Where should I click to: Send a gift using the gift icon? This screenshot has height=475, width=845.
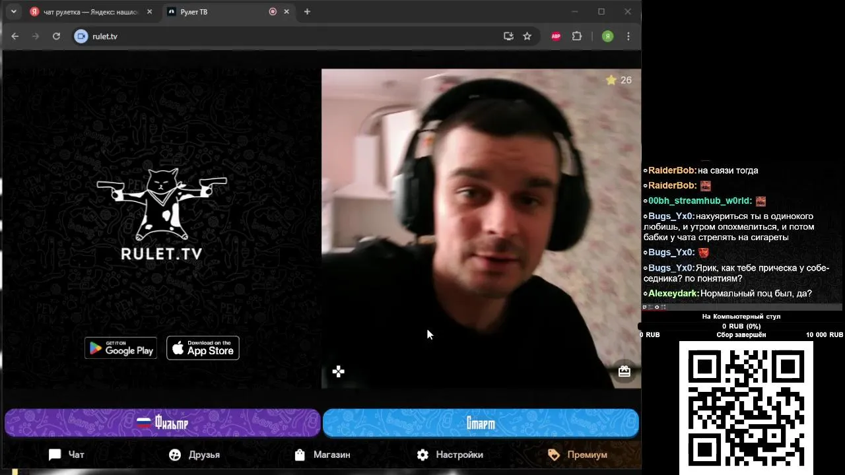(624, 371)
